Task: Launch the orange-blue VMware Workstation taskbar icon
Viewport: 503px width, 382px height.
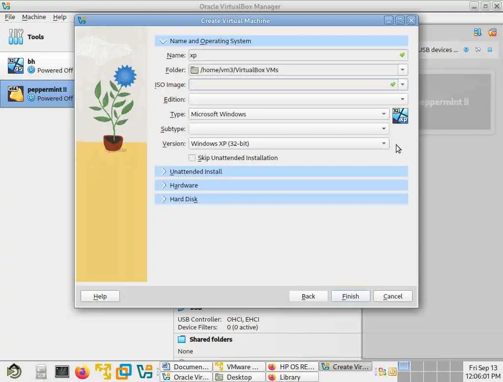Action: [124, 372]
